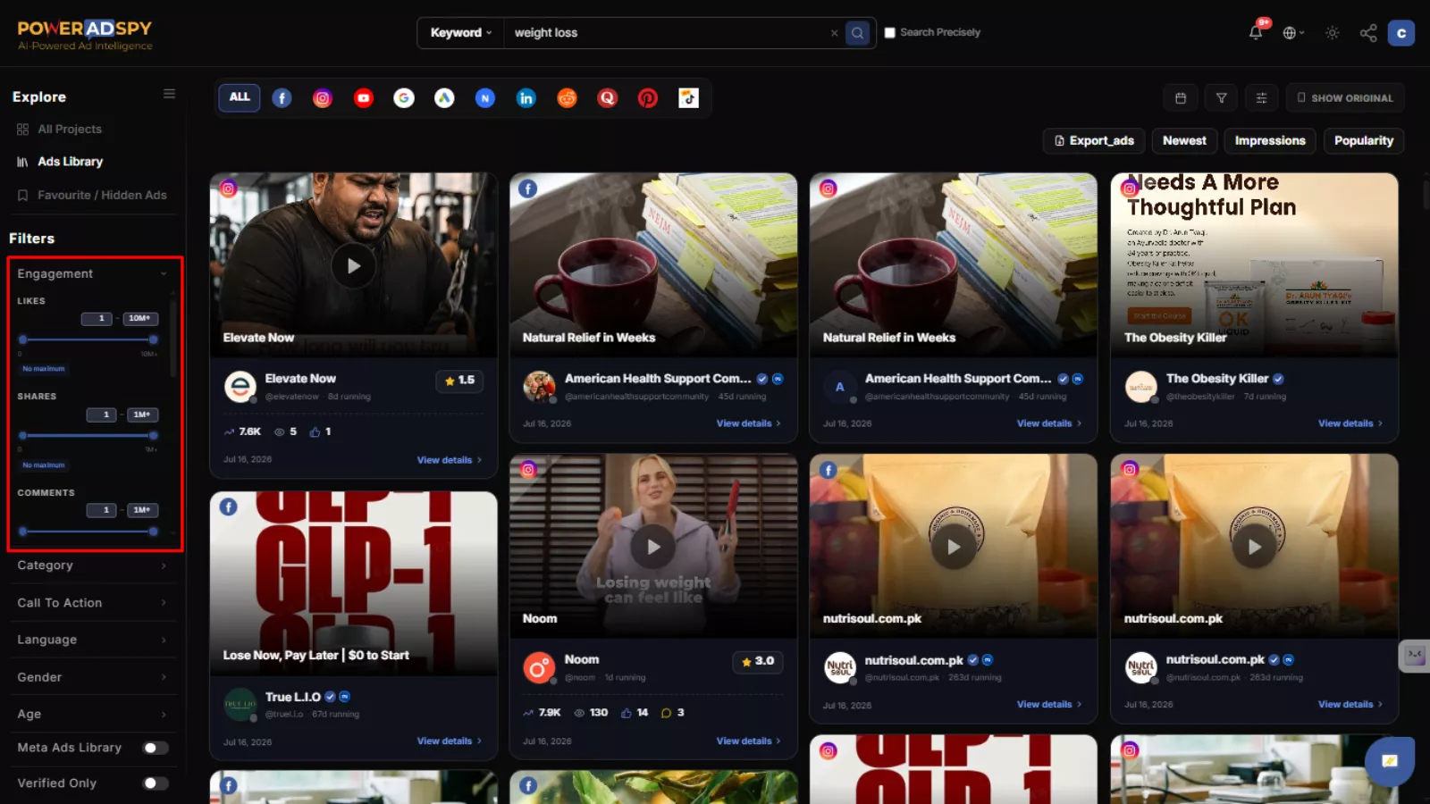1430x804 pixels.
Task: View details of the Noom ad
Action: (x=748, y=741)
